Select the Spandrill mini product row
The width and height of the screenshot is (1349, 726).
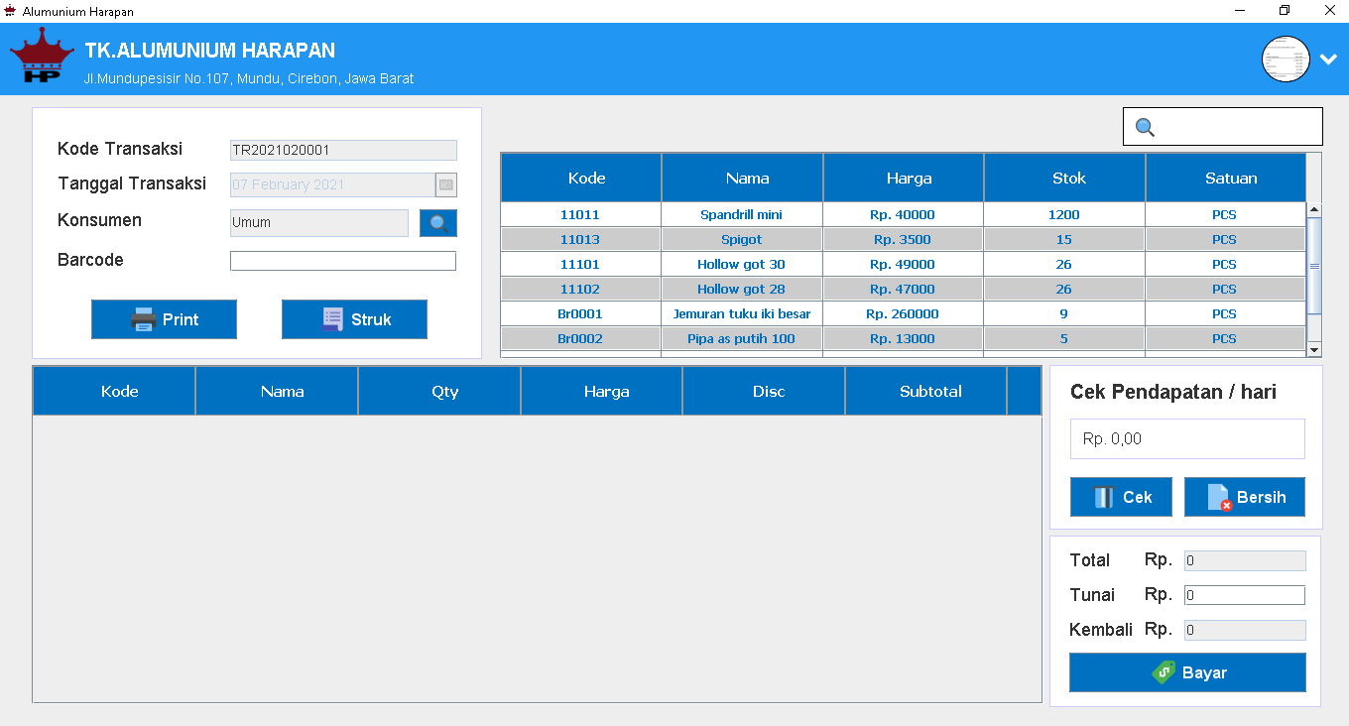pos(741,215)
